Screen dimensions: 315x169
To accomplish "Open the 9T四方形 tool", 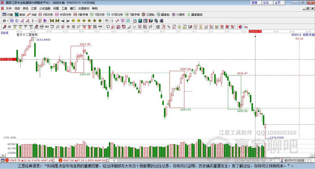I will pyautogui.click(x=115, y=15).
